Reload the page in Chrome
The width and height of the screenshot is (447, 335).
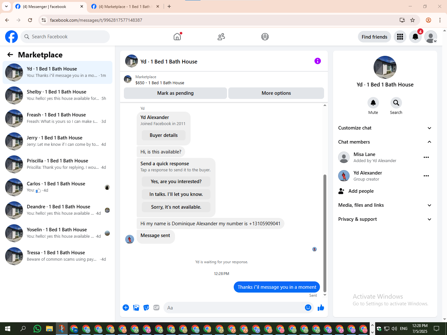tap(30, 20)
